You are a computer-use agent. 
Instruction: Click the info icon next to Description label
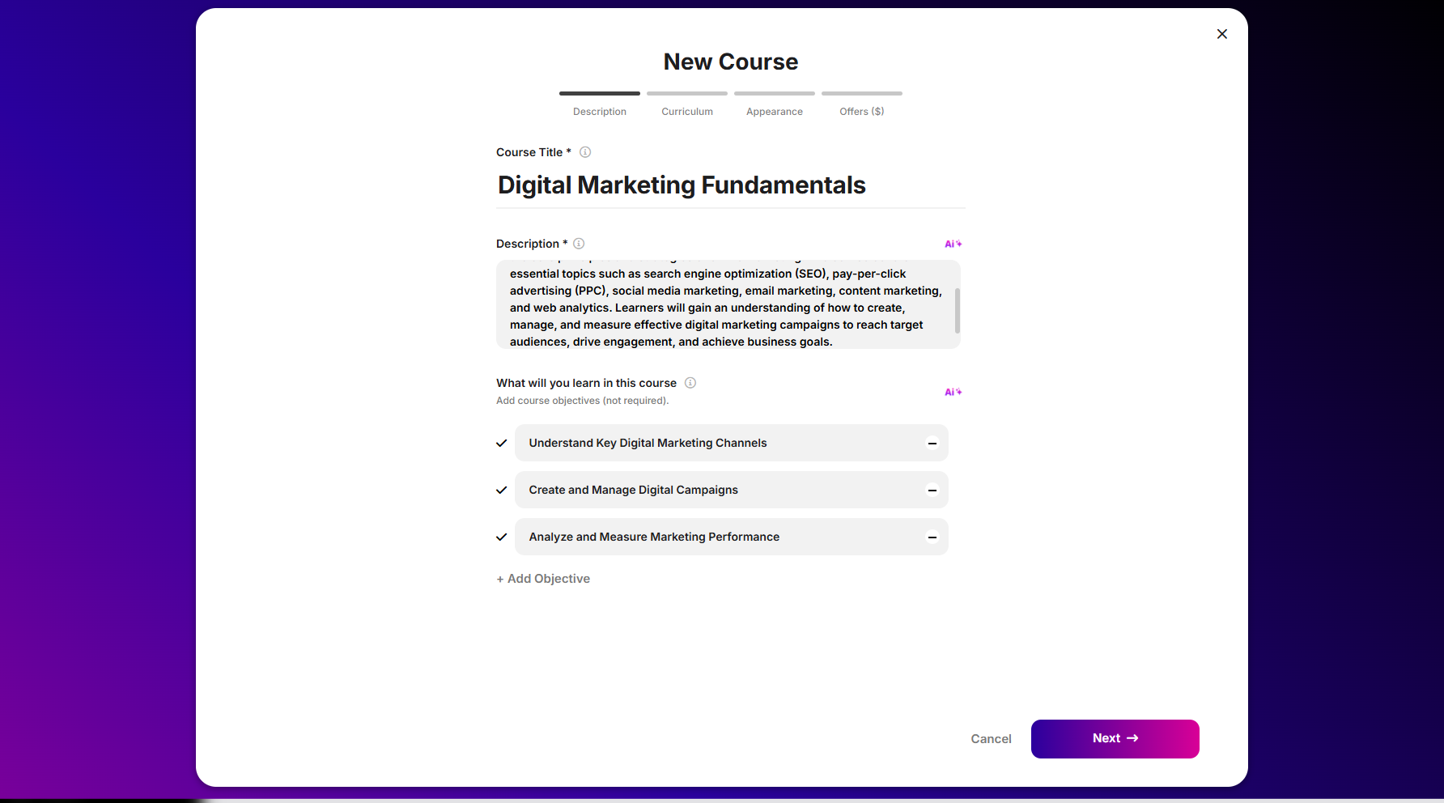579,244
